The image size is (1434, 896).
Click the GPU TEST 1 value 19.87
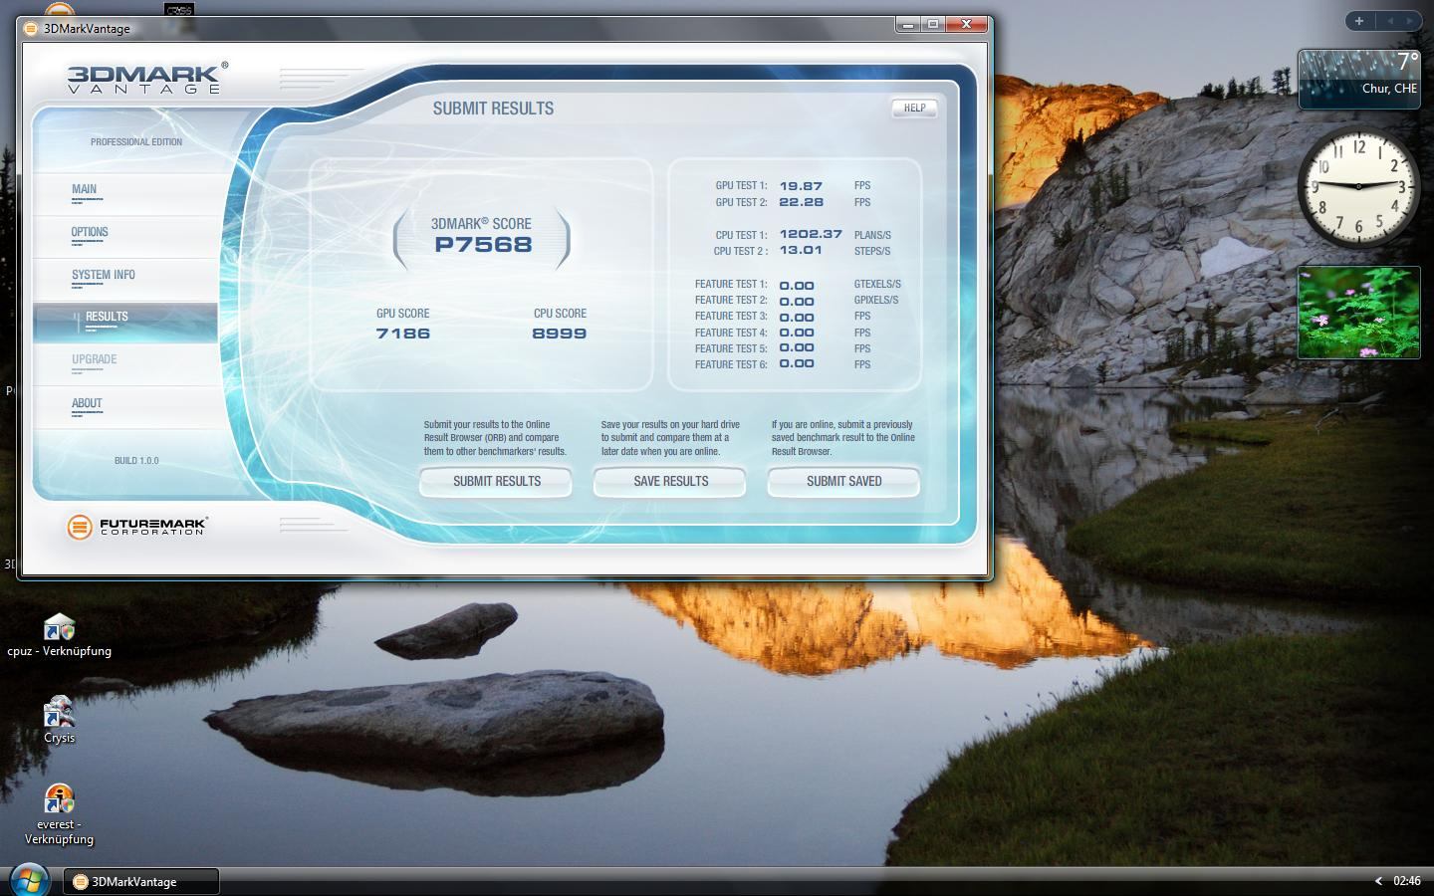point(801,186)
